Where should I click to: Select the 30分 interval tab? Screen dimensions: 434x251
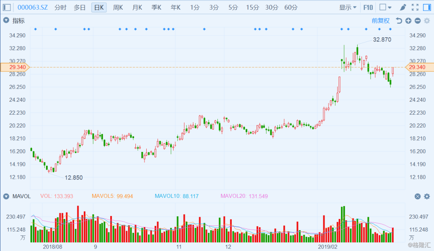click(272, 7)
